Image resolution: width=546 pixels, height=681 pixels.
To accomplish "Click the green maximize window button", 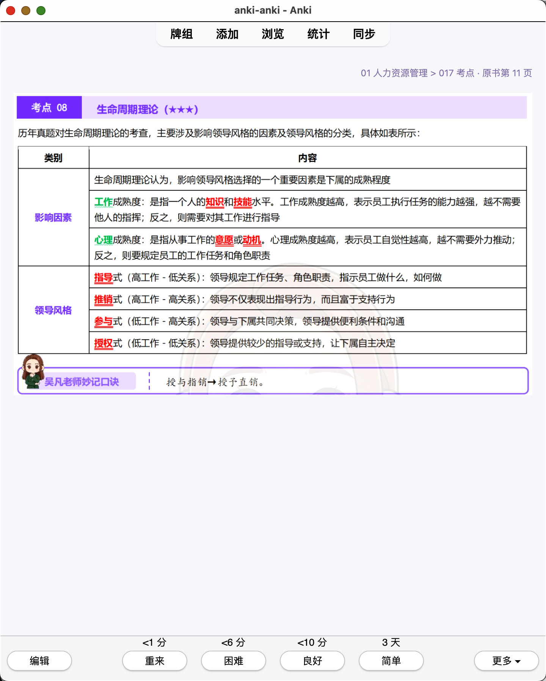I will pos(41,11).
